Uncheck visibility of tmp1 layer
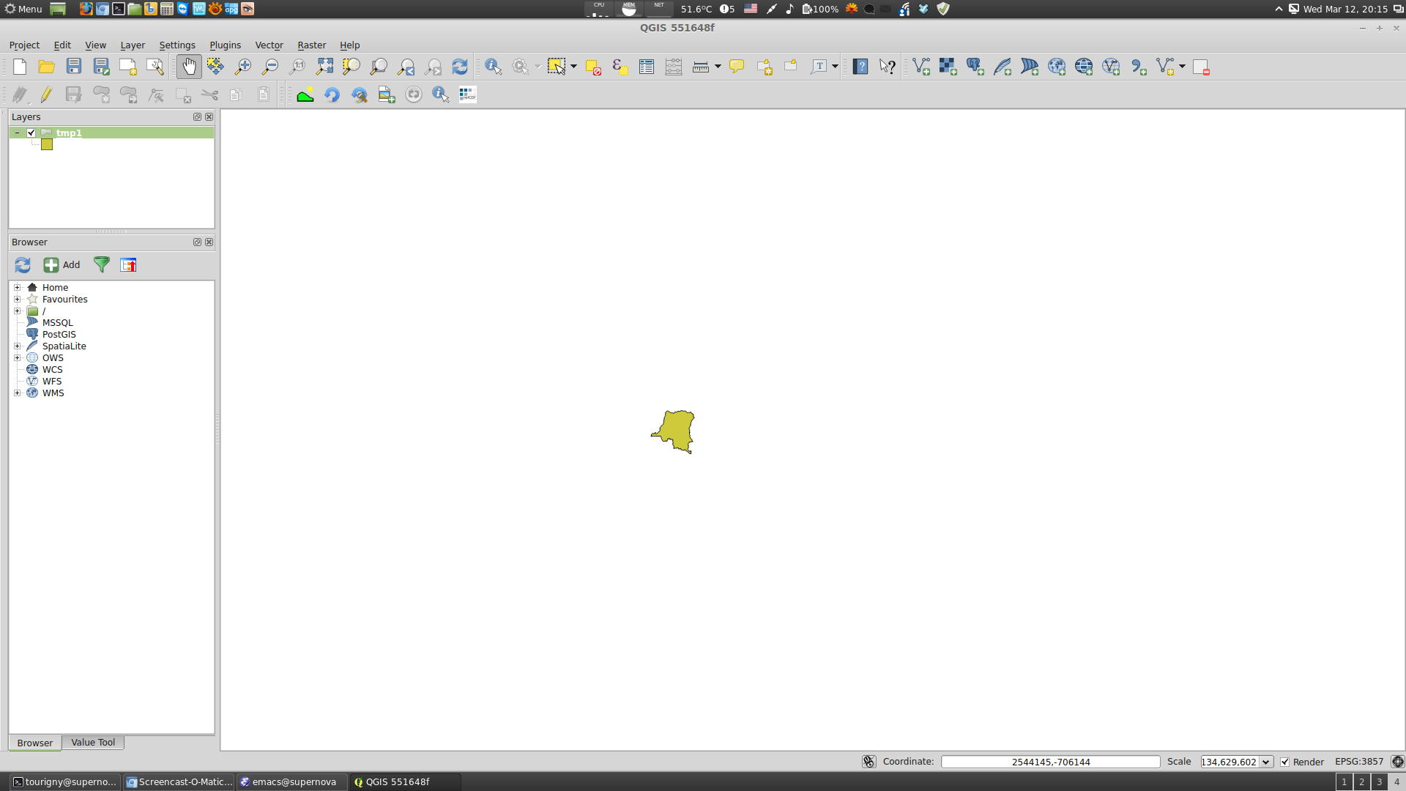Image resolution: width=1406 pixels, height=791 pixels. tap(31, 133)
